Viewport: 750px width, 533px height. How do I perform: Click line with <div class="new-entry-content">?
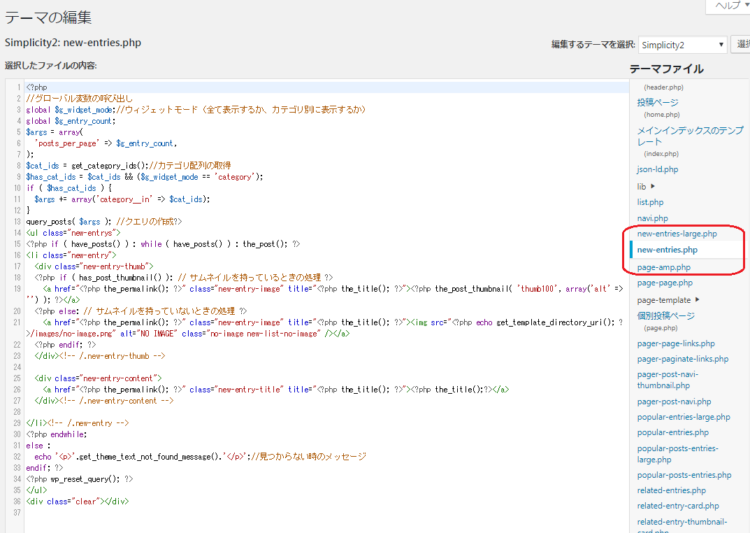(98, 378)
